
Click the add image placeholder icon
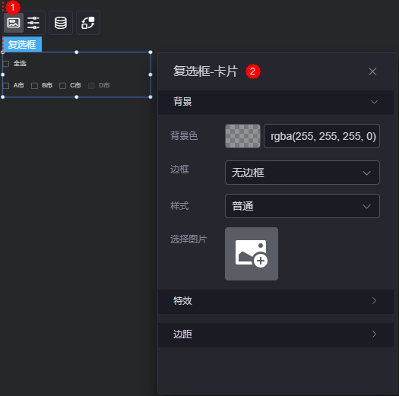coord(252,254)
